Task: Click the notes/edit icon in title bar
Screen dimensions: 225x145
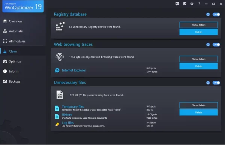Action: coord(184,4)
